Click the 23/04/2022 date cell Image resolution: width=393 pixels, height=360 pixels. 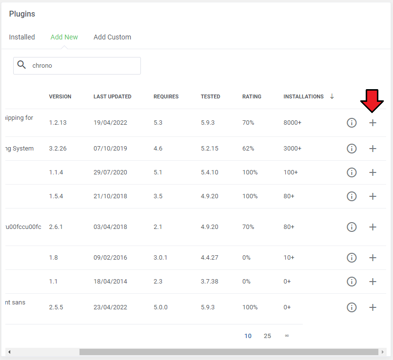(110, 307)
